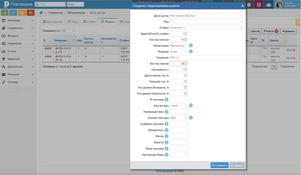301x175 pixels.
Task: Open the contacts book icon in header
Action: (x=249, y=5)
